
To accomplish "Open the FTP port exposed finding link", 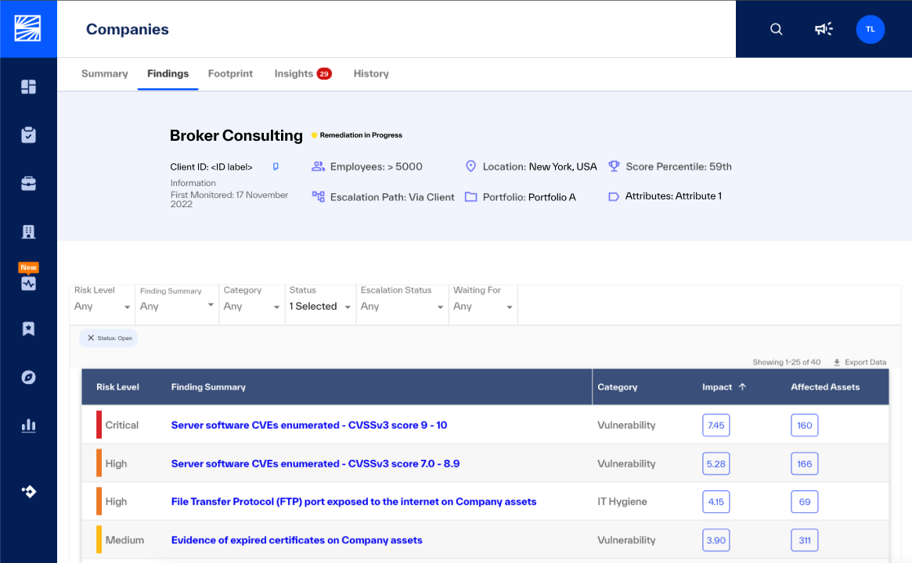I will [354, 501].
